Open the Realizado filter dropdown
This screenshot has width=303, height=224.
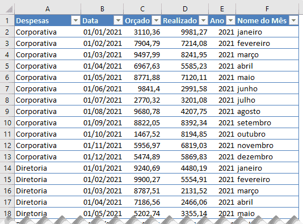click(203, 20)
